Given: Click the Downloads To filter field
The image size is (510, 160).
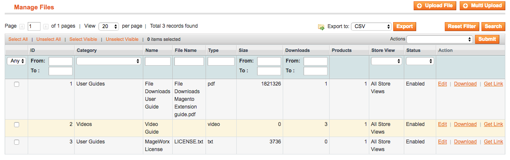Looking at the screenshot, I should tap(316, 71).
